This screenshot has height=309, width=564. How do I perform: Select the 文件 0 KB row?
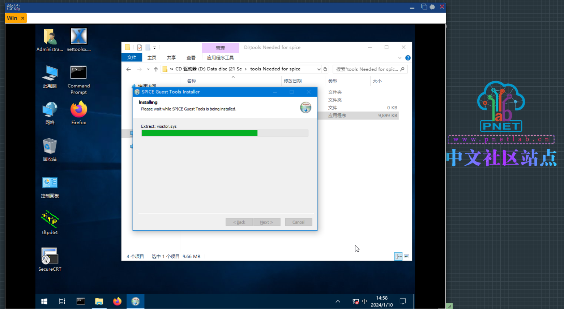(358, 108)
